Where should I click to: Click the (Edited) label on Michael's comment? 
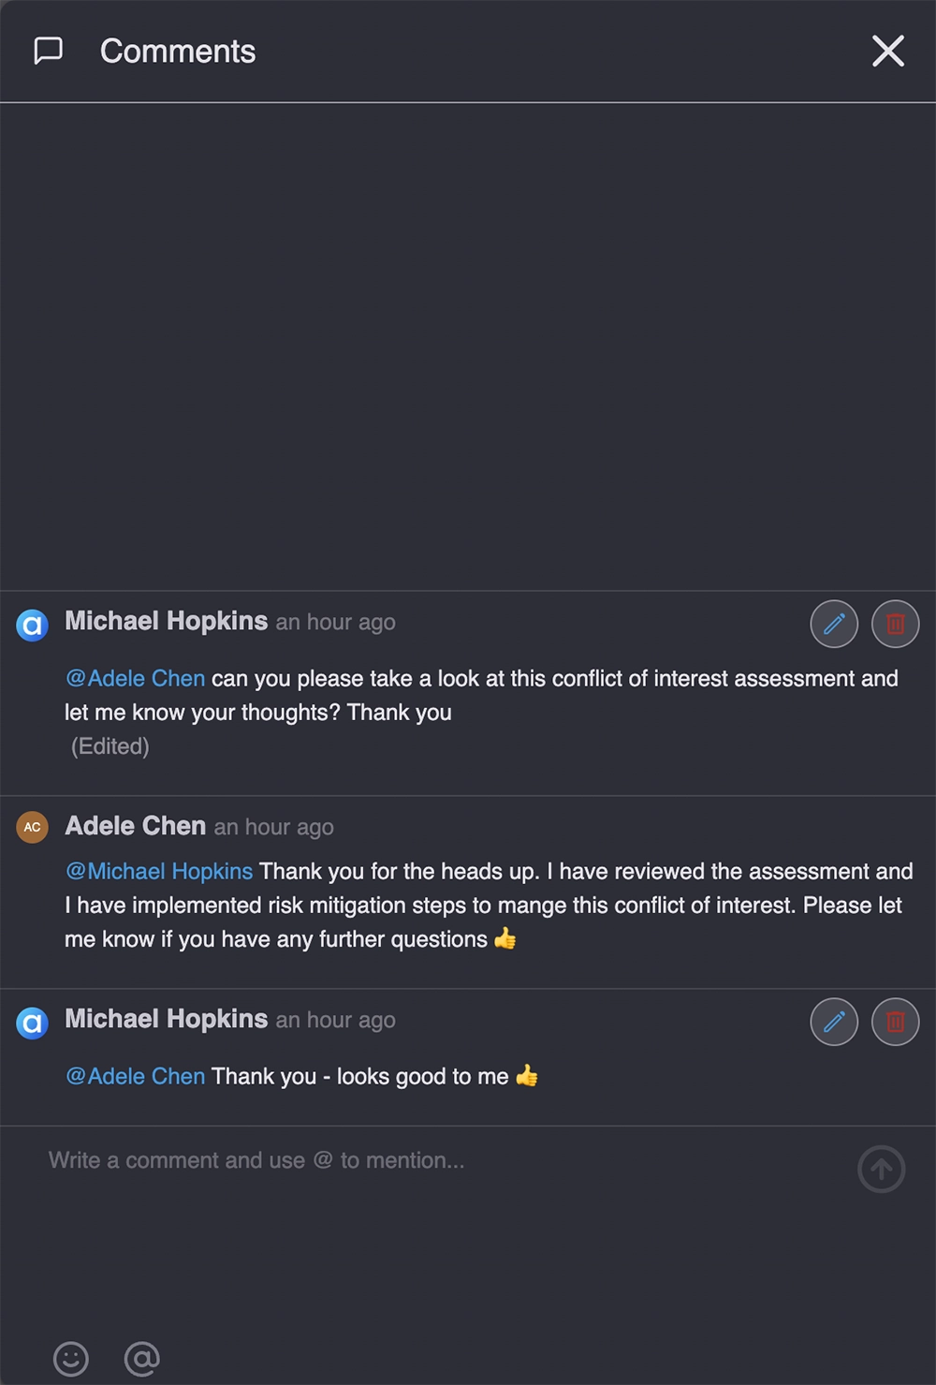tap(111, 746)
